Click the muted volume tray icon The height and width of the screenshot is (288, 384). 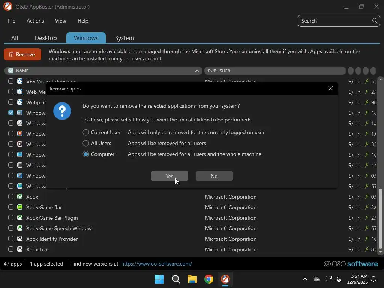[x=338, y=279]
